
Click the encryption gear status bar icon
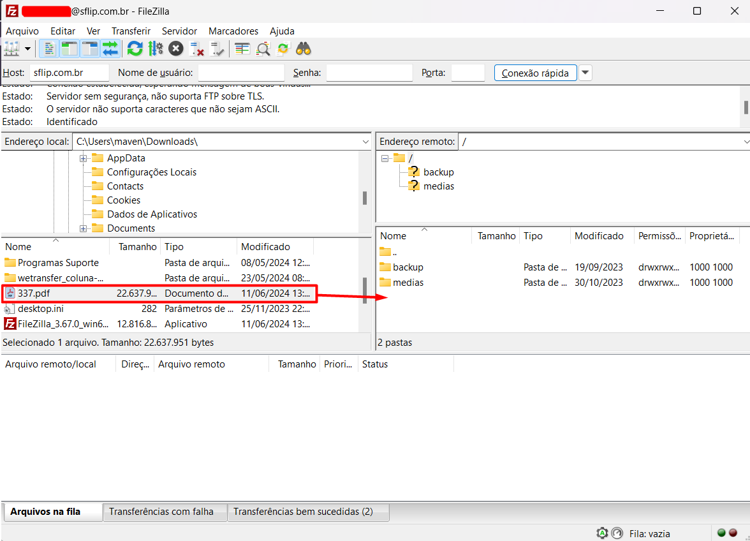(602, 533)
